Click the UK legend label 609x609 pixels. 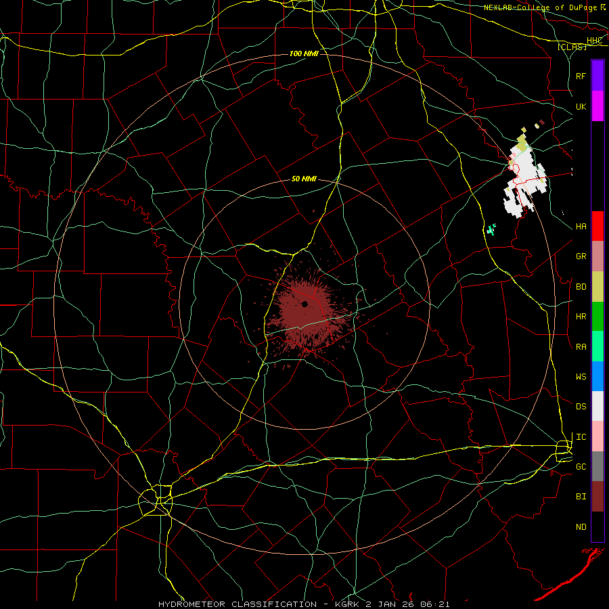click(x=581, y=106)
